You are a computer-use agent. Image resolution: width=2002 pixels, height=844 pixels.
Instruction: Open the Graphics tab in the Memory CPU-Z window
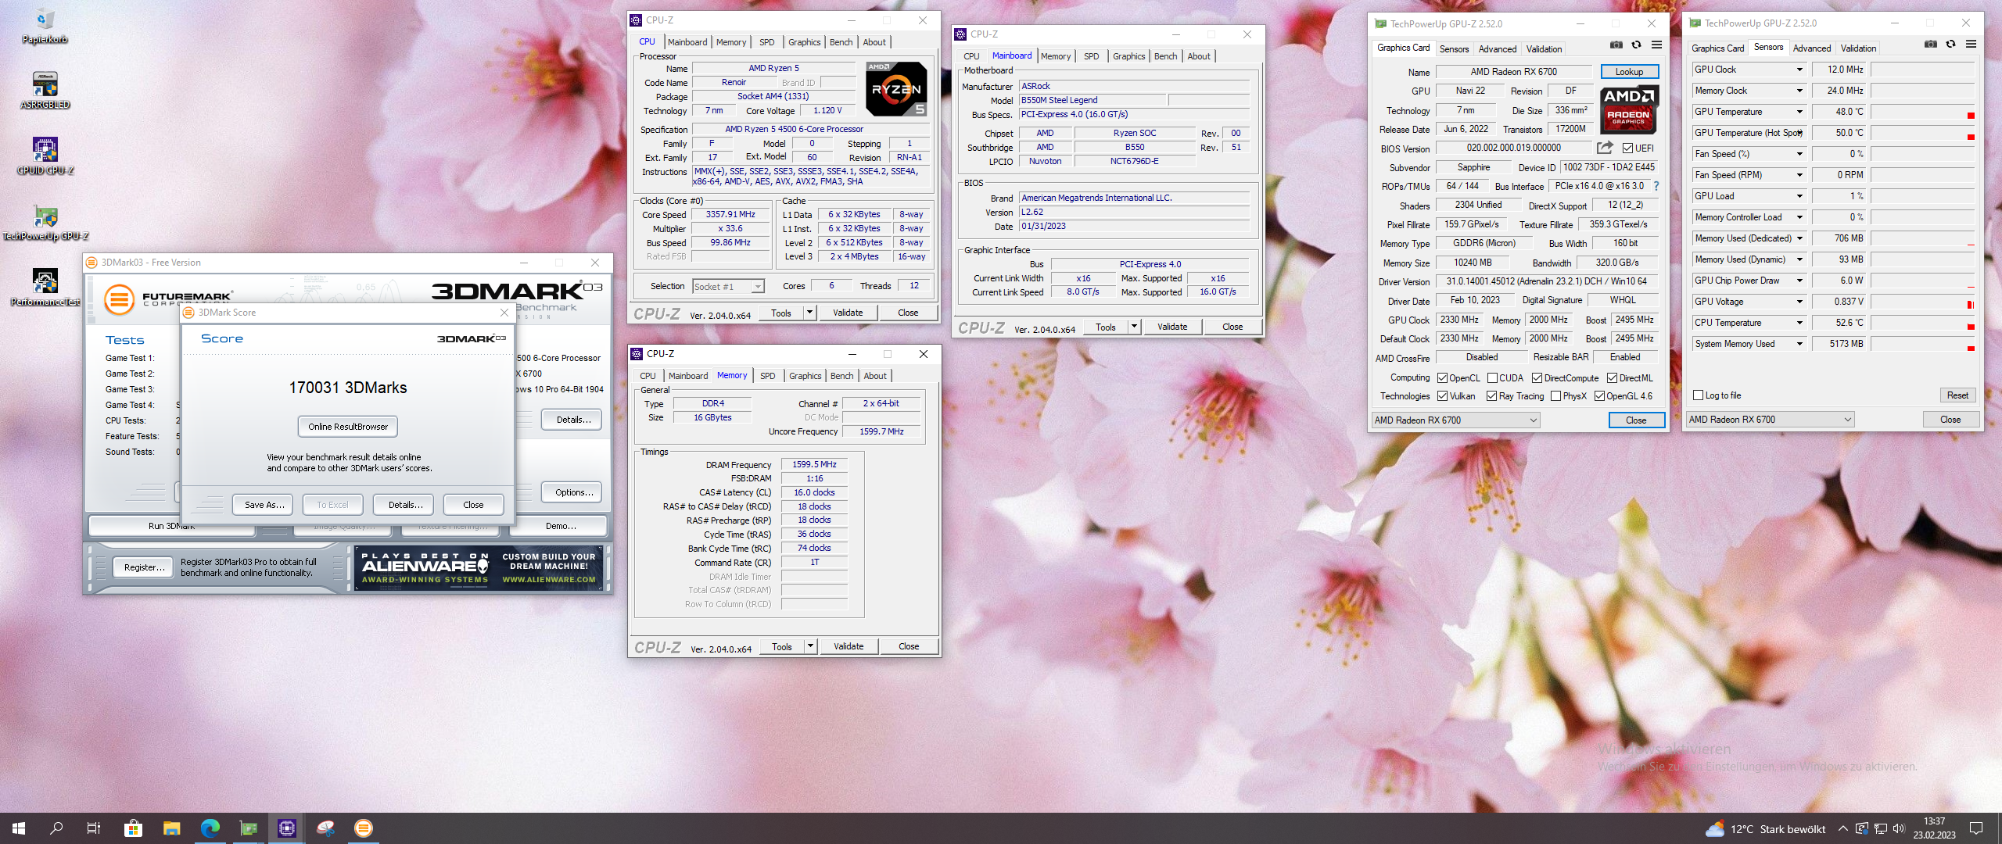click(x=805, y=376)
